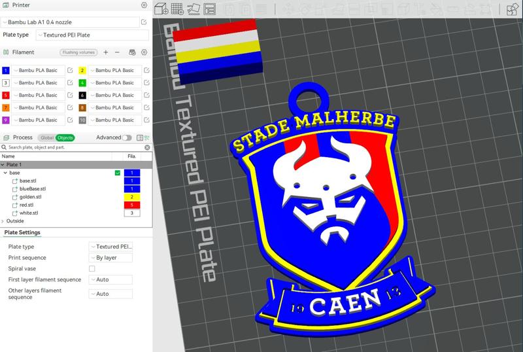Switch process view to Global
This screenshot has height=352, width=523.
coord(47,137)
